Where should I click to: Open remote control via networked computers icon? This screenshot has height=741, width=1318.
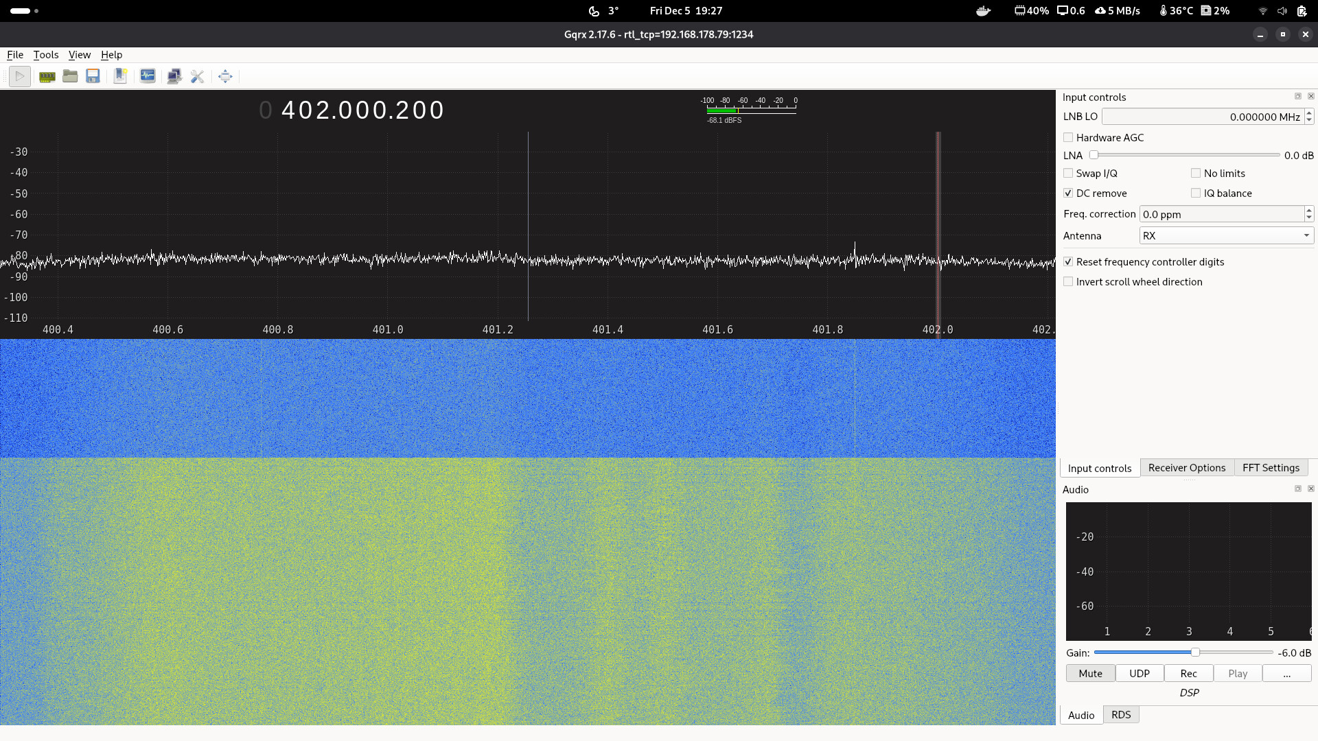pyautogui.click(x=174, y=76)
